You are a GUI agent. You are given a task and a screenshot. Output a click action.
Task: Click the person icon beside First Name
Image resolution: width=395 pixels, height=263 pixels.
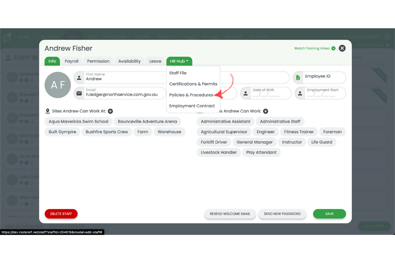tap(79, 78)
